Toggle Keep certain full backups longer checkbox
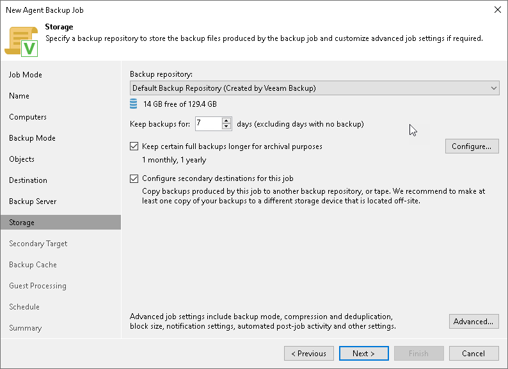Image resolution: width=508 pixels, height=369 pixels. tap(134, 146)
